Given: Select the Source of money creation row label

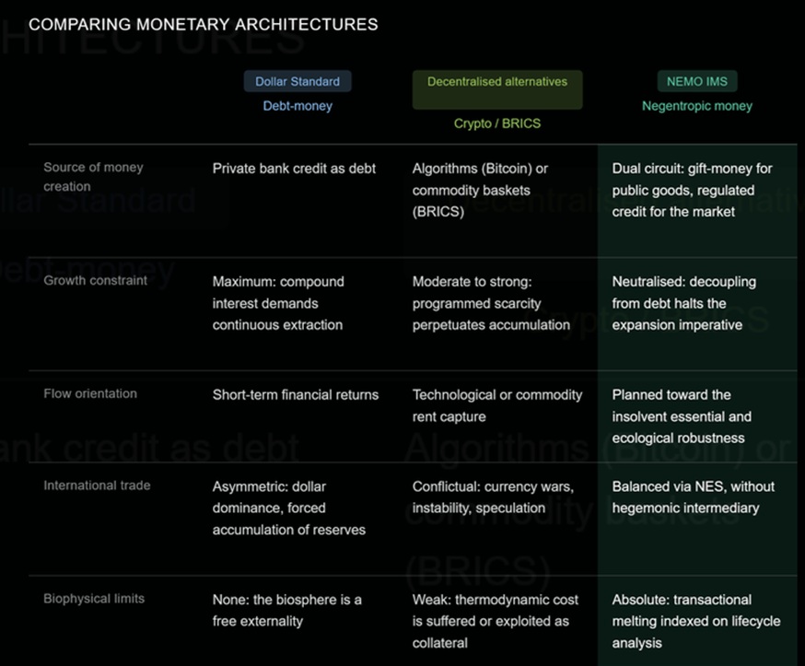Looking at the screenshot, I should [93, 177].
